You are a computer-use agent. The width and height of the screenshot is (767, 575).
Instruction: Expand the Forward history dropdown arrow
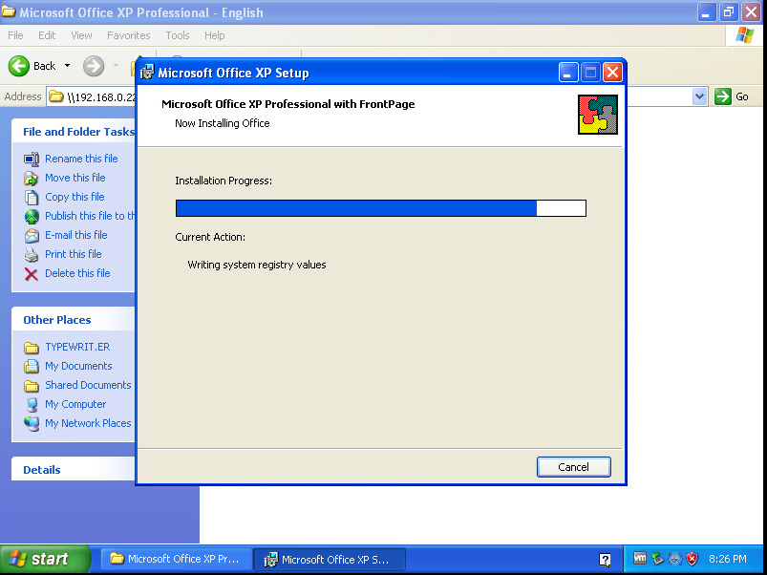point(116,66)
